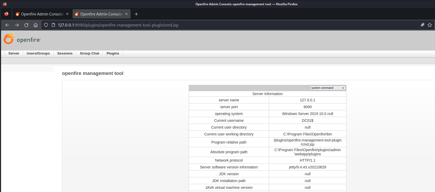
Task: Click the browser Back arrow button
Action: click(7, 25)
